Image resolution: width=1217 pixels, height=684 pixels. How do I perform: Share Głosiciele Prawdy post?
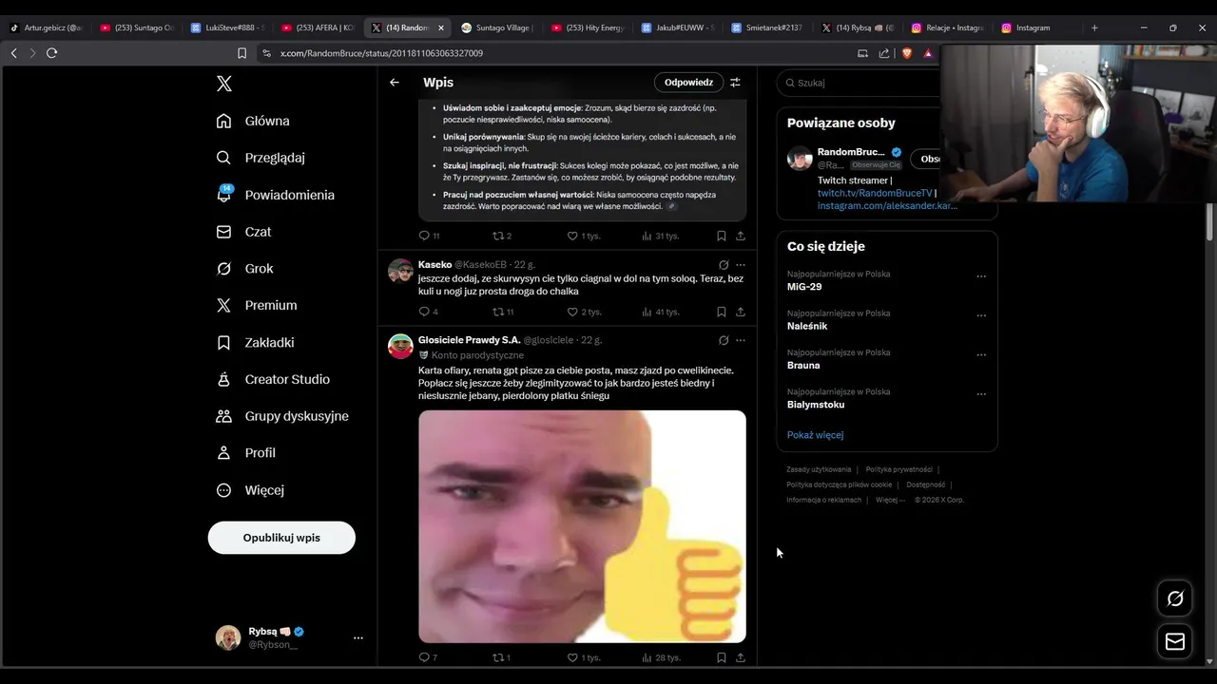741,657
